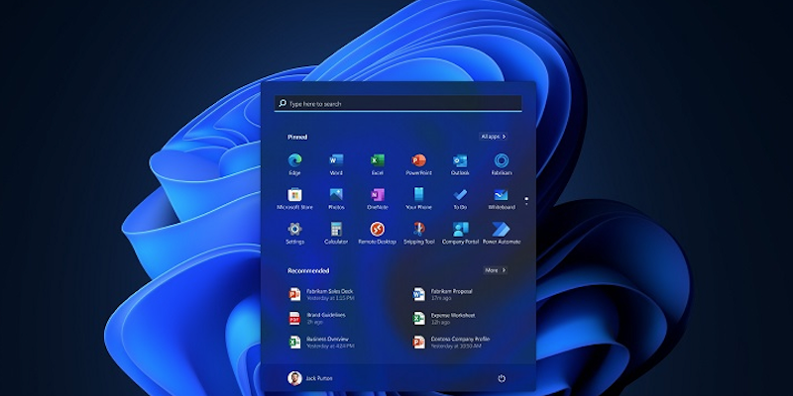Open the Business Overview spreadsheet
The width and height of the screenshot is (793, 396).
pyautogui.click(x=321, y=342)
